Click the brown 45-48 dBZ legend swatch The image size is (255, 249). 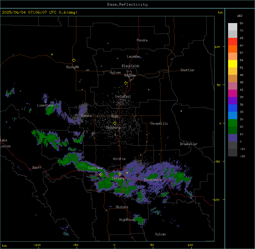pyautogui.click(x=233, y=78)
